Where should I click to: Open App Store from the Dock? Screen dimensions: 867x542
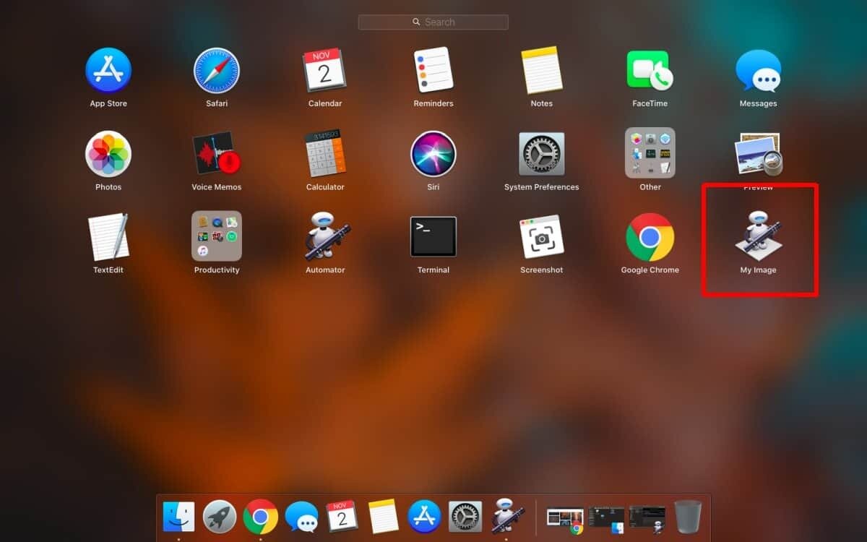pyautogui.click(x=425, y=517)
